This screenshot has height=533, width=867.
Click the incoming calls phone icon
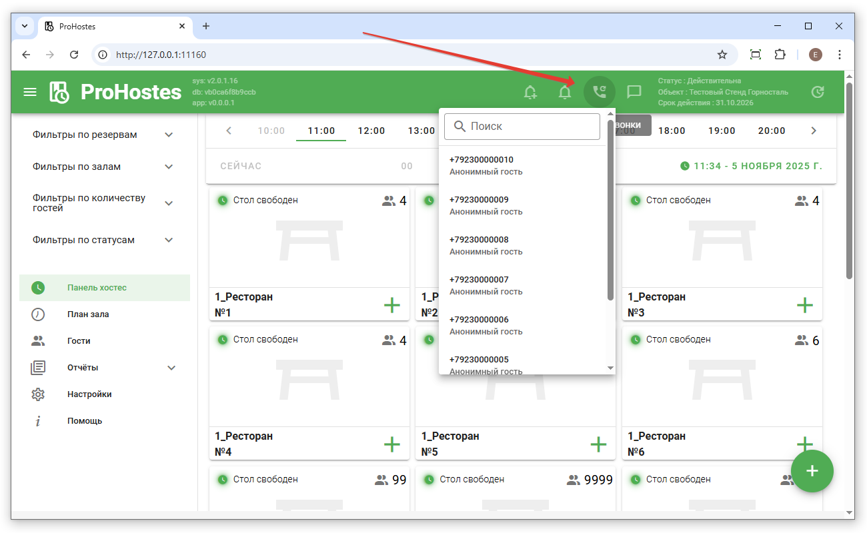pyautogui.click(x=600, y=92)
